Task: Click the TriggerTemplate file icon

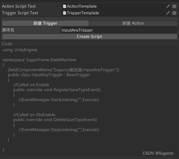Action: 65,13
